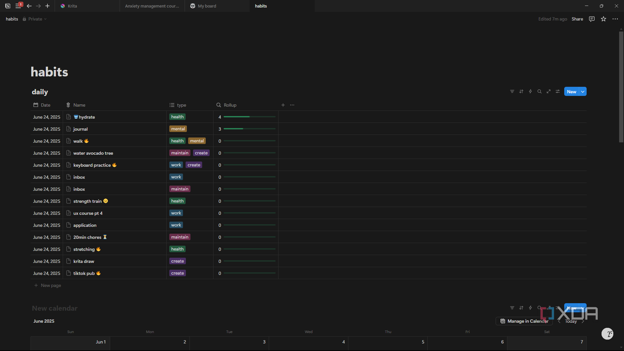
Task: Open a new tab with plus icon
Action: coord(47,6)
